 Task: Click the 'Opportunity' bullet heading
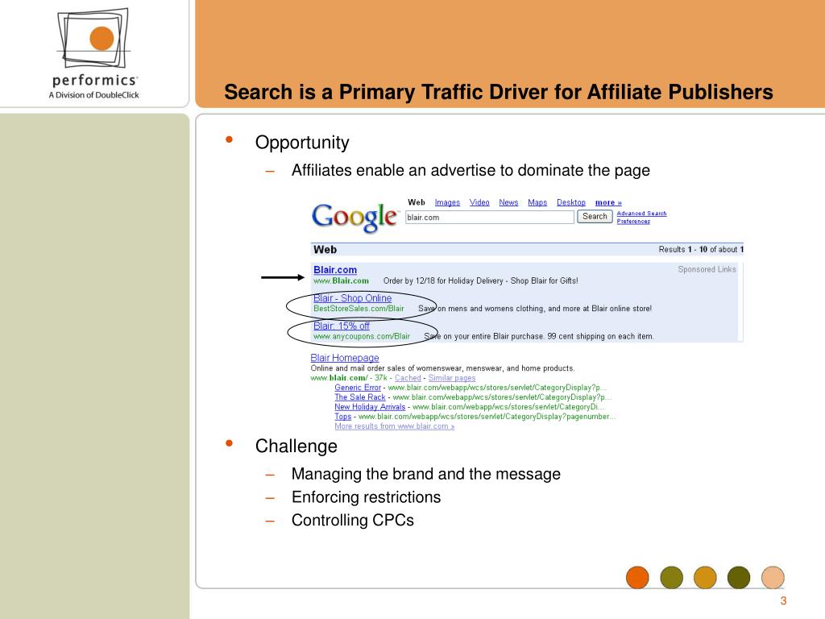[302, 143]
